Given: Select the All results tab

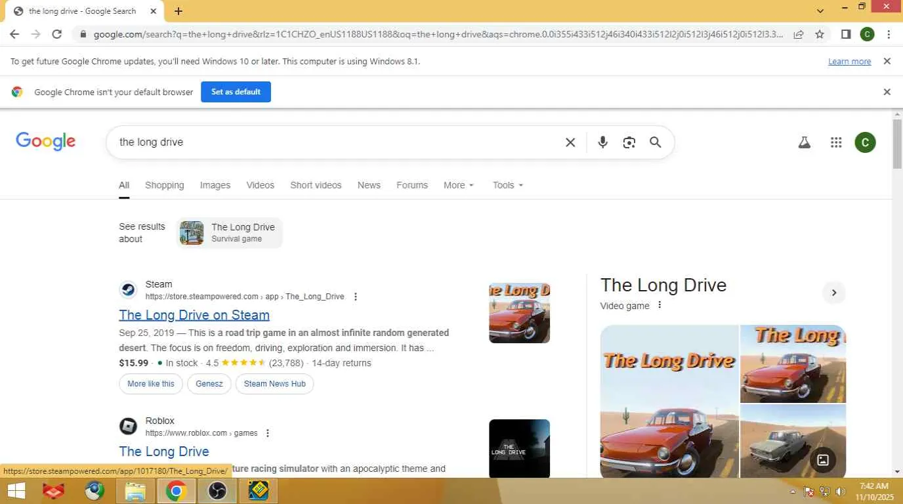Looking at the screenshot, I should coord(124,185).
